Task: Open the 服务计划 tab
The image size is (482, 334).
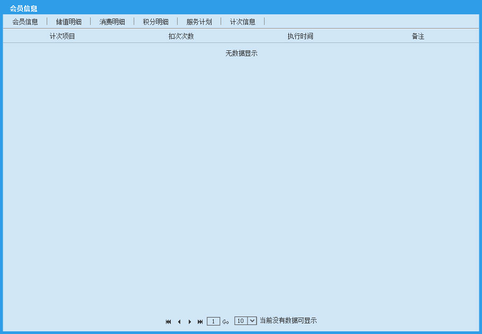Action: pos(199,22)
